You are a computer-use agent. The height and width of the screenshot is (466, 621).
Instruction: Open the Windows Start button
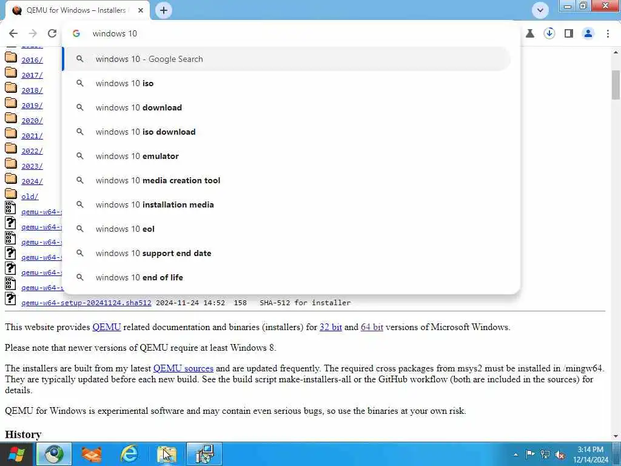pyautogui.click(x=16, y=454)
